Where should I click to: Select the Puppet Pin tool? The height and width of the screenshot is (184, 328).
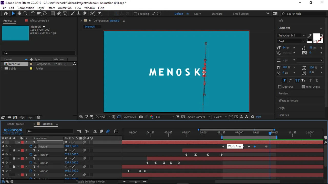click(x=100, y=14)
